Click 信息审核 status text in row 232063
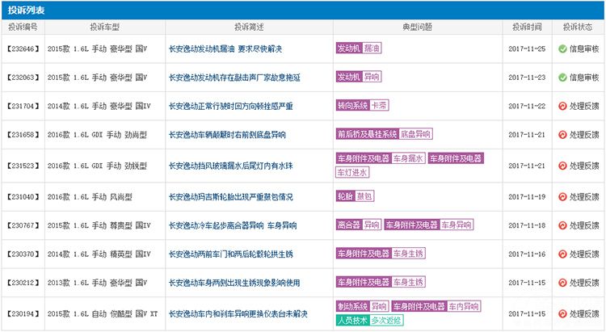Screen dimensions: 606x332 [x=584, y=78]
